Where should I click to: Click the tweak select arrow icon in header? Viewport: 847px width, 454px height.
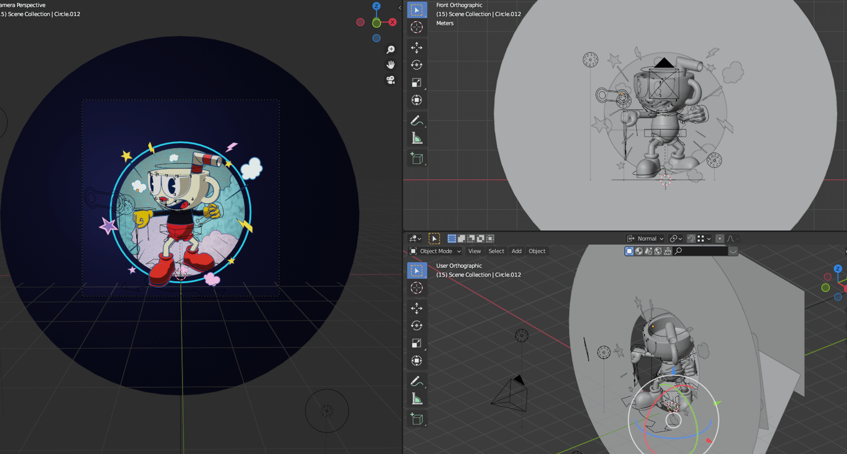[x=434, y=239]
